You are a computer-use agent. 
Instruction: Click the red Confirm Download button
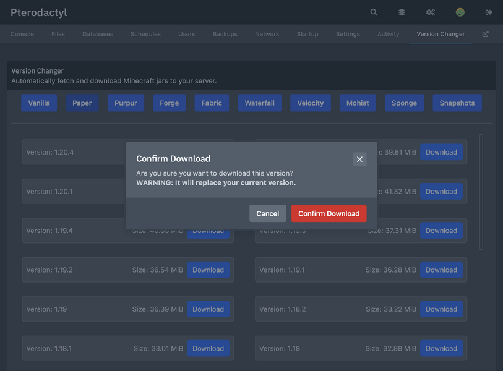tap(329, 213)
